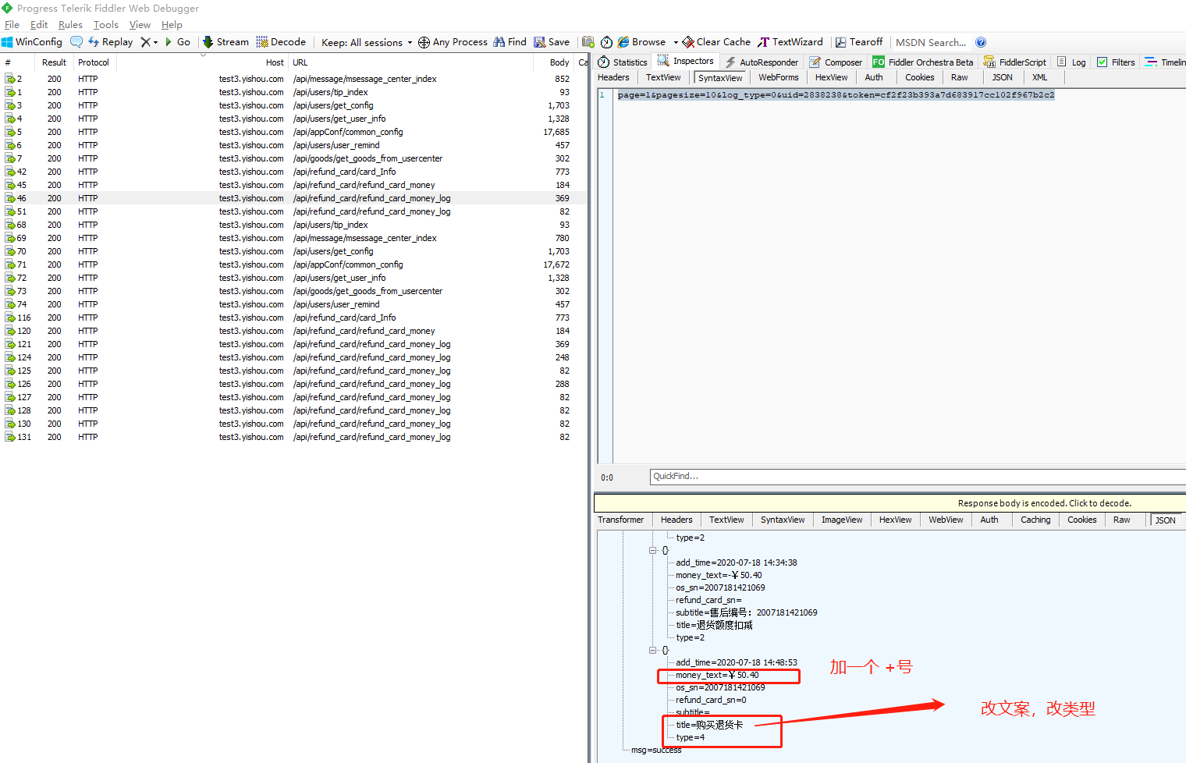Sort sessions by Result column header
Viewport: 1186px width, 763px height.
tap(54, 62)
